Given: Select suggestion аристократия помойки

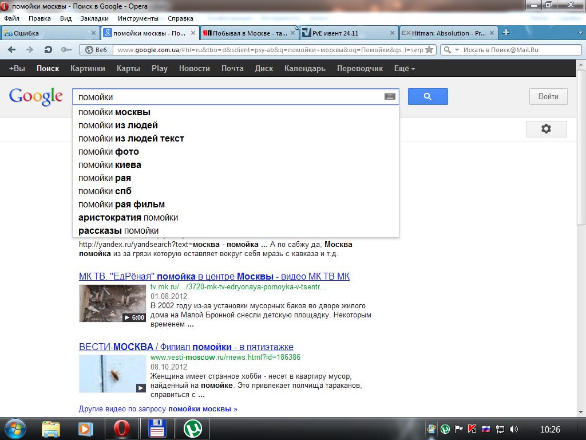Looking at the screenshot, I should click(x=235, y=217).
